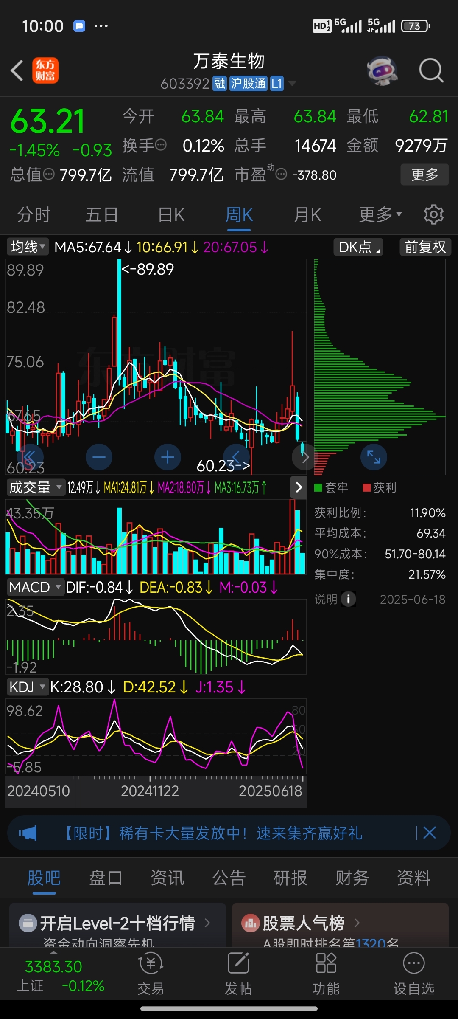Open the 研报 tab

[290, 878]
